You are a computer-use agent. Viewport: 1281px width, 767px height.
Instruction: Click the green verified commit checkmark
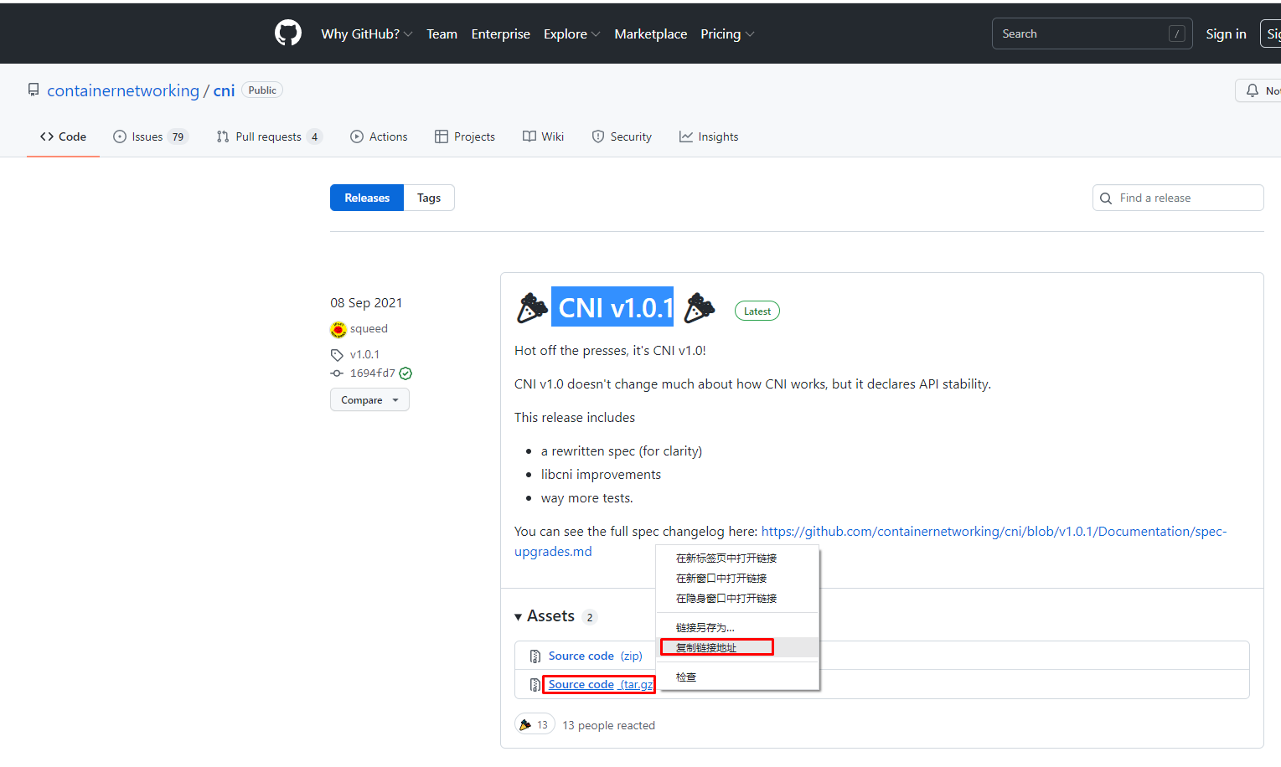pyautogui.click(x=405, y=373)
